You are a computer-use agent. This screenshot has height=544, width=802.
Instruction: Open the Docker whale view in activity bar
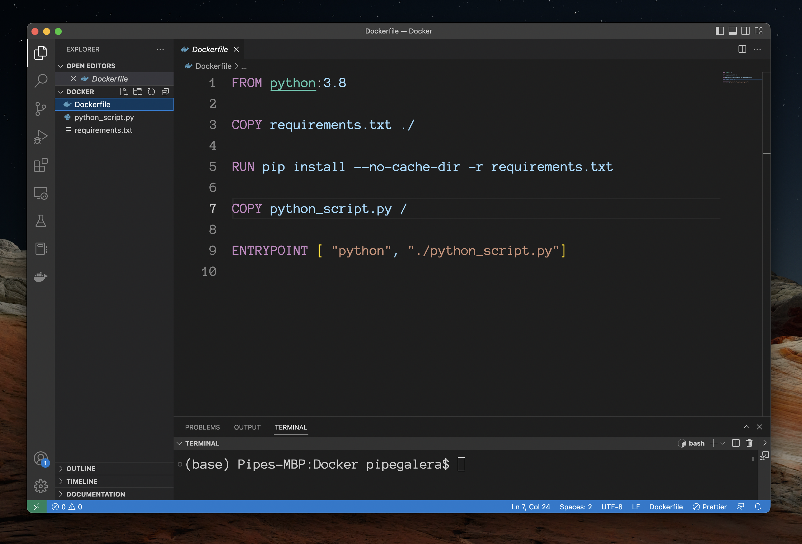(41, 277)
